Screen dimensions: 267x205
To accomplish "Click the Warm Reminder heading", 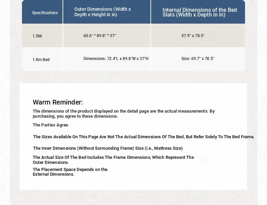I will click(58, 102).
